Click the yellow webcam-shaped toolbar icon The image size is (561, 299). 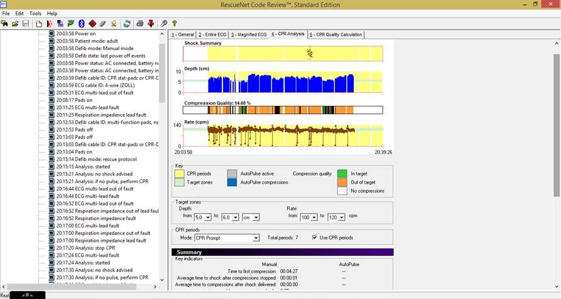tap(114, 24)
